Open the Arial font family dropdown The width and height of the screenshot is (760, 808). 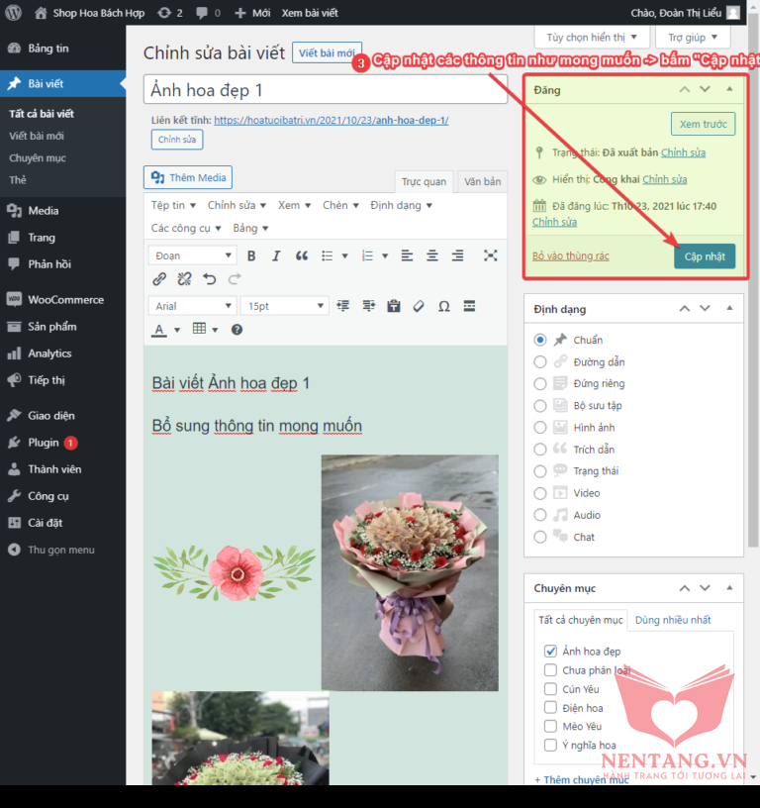(x=192, y=306)
